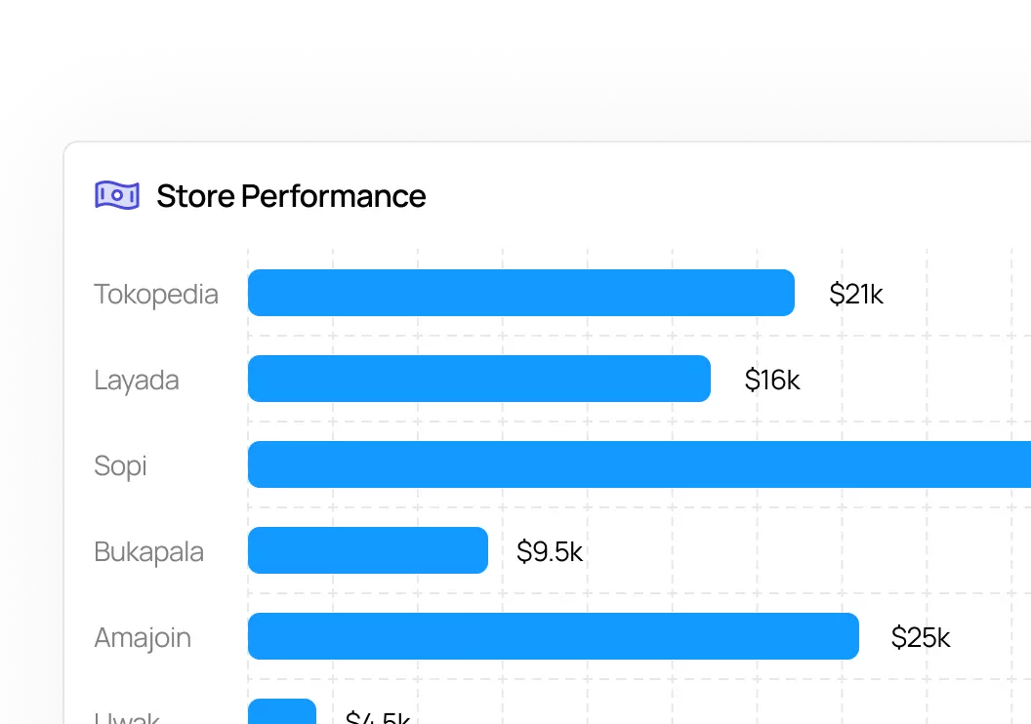Click the Bukapala blue bar
The height and width of the screenshot is (724, 1031).
coord(367,550)
